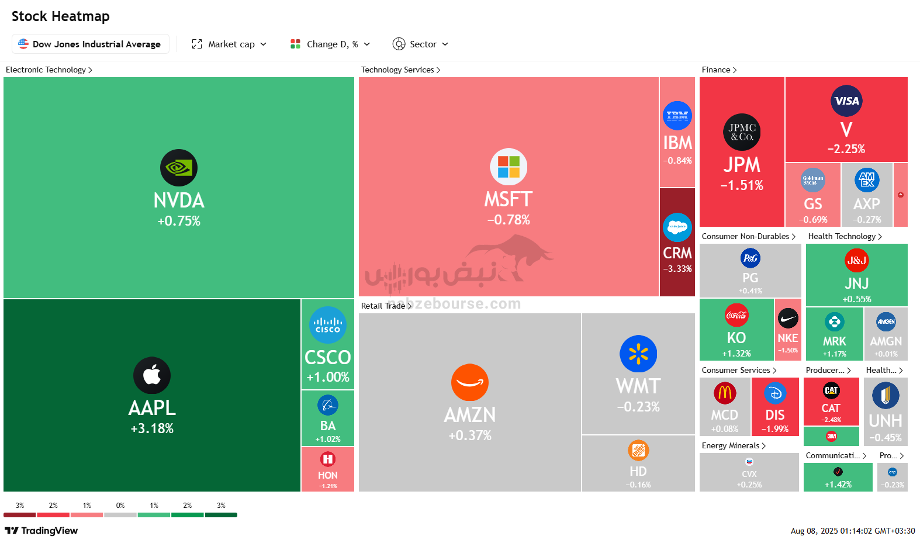This screenshot has height=543, width=920.
Task: Click the McDonald's MCD logo icon
Action: point(725,393)
